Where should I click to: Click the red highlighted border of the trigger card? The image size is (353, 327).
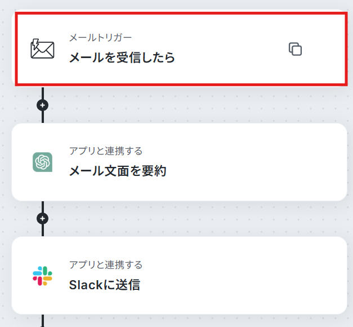pyautogui.click(x=180, y=14)
